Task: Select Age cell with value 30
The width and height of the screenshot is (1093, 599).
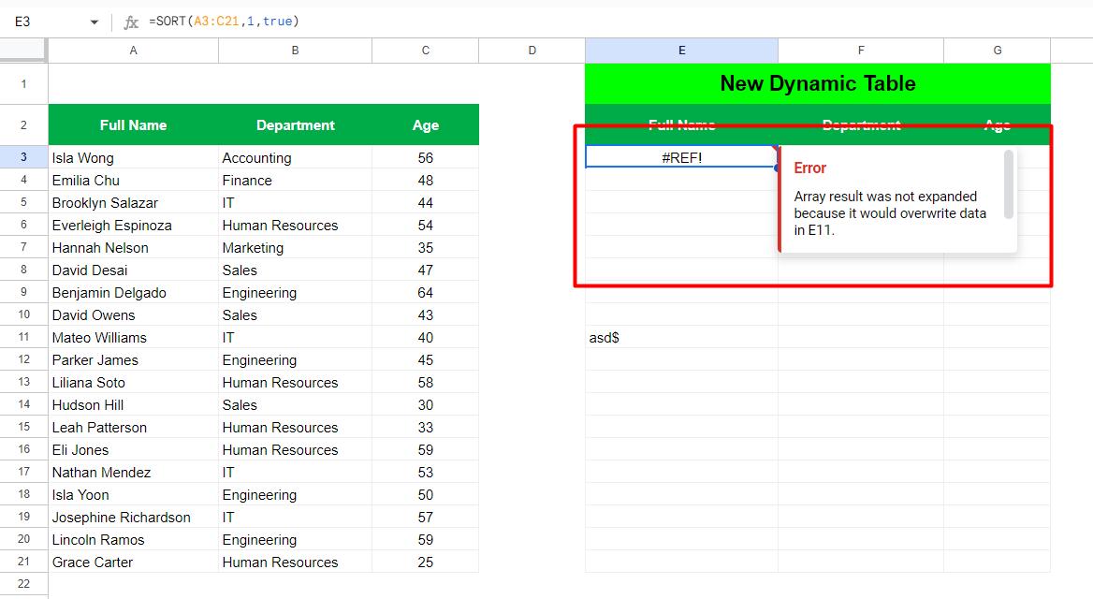Action: [x=425, y=405]
